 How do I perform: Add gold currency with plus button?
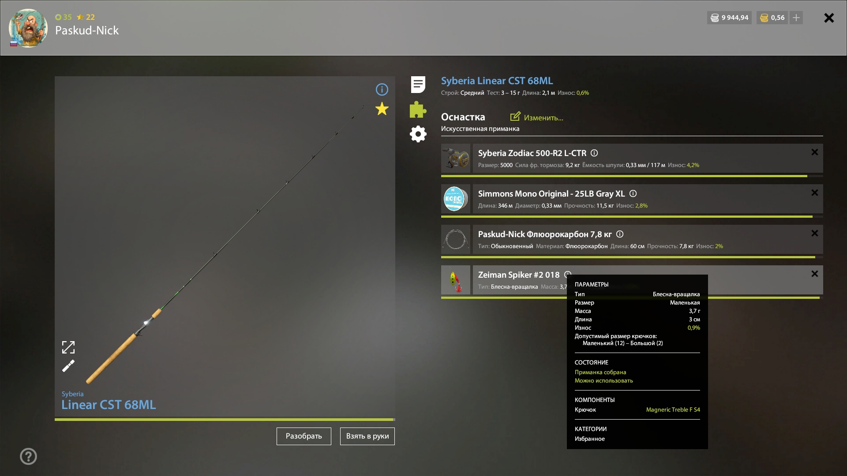796,18
